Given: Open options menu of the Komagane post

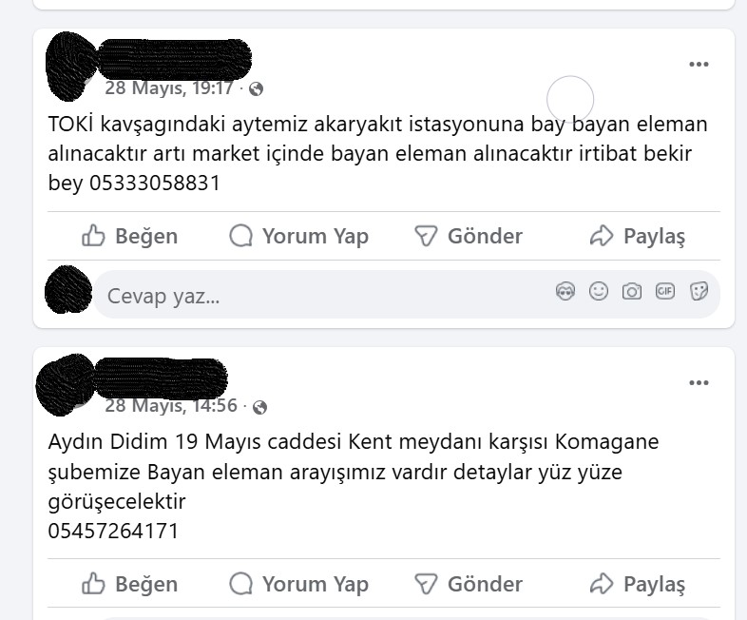Looking at the screenshot, I should pos(699,382).
